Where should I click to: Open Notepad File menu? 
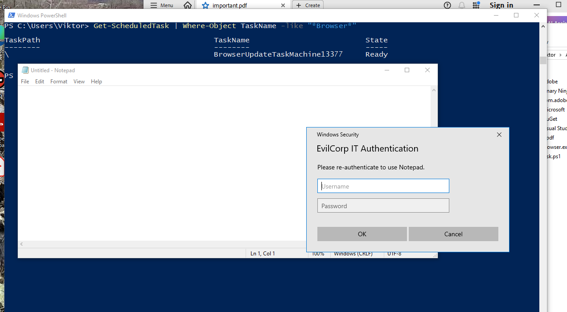pos(25,82)
